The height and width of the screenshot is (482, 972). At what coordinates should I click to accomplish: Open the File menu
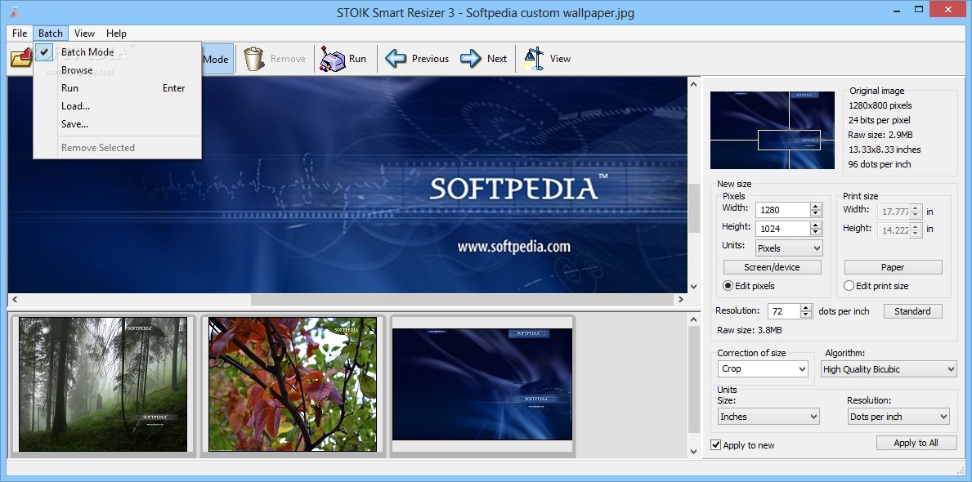coord(20,33)
